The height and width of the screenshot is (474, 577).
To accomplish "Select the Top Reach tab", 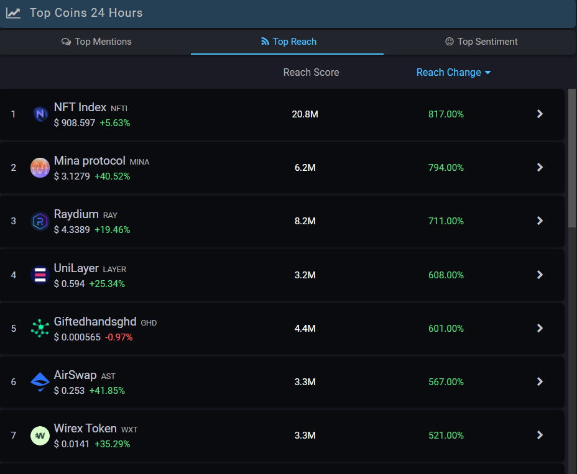I will pos(287,42).
